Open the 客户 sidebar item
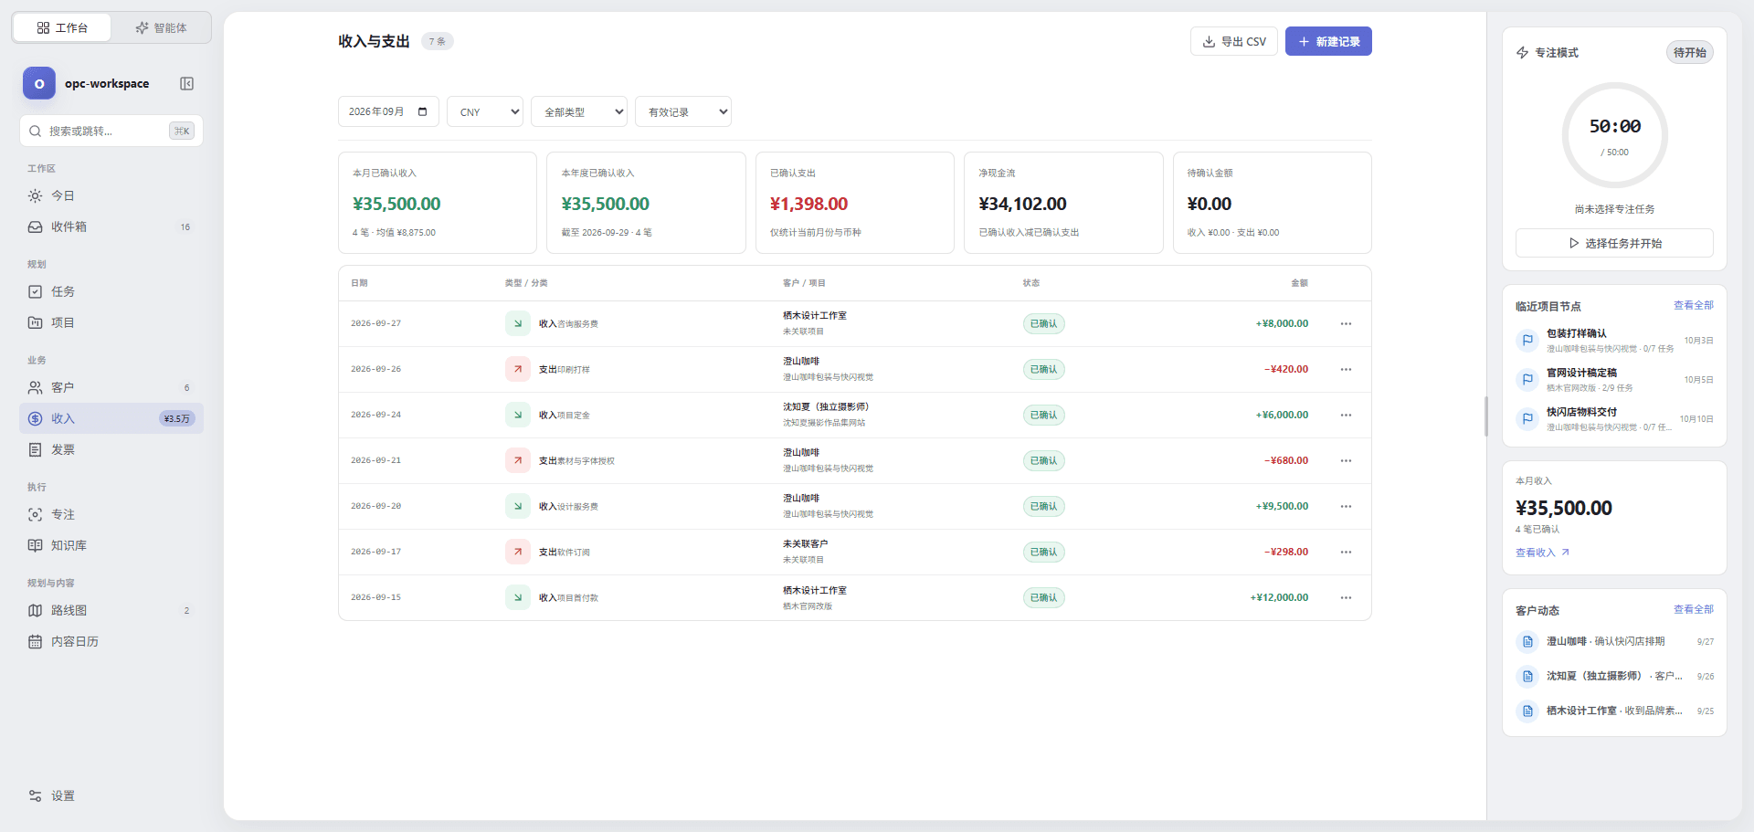 (x=111, y=388)
